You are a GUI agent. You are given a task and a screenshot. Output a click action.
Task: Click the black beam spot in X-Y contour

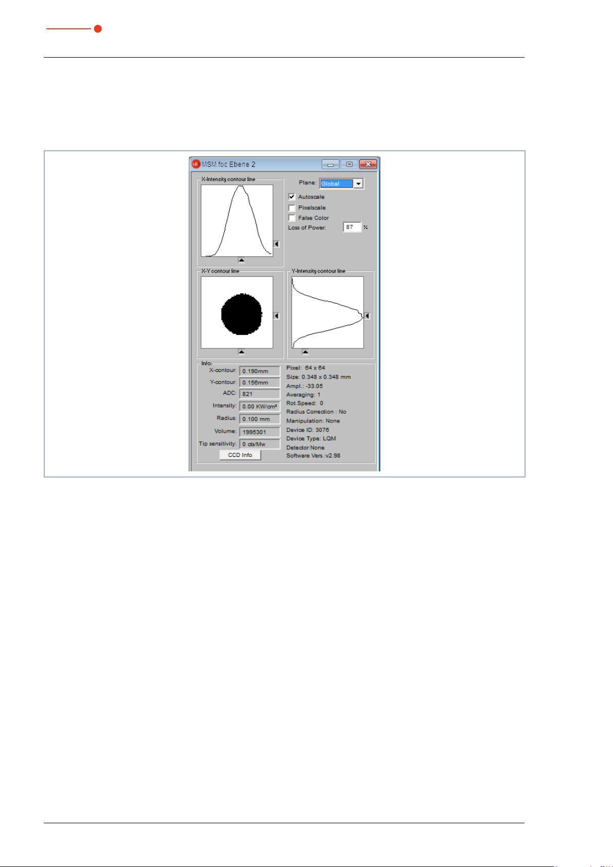click(241, 314)
